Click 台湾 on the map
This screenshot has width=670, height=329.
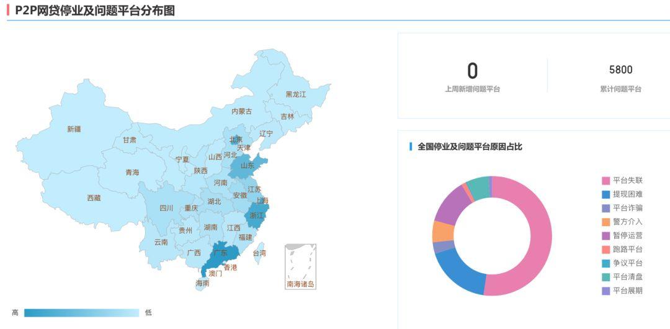tap(259, 253)
